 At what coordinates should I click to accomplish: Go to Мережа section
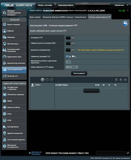(14, 37)
